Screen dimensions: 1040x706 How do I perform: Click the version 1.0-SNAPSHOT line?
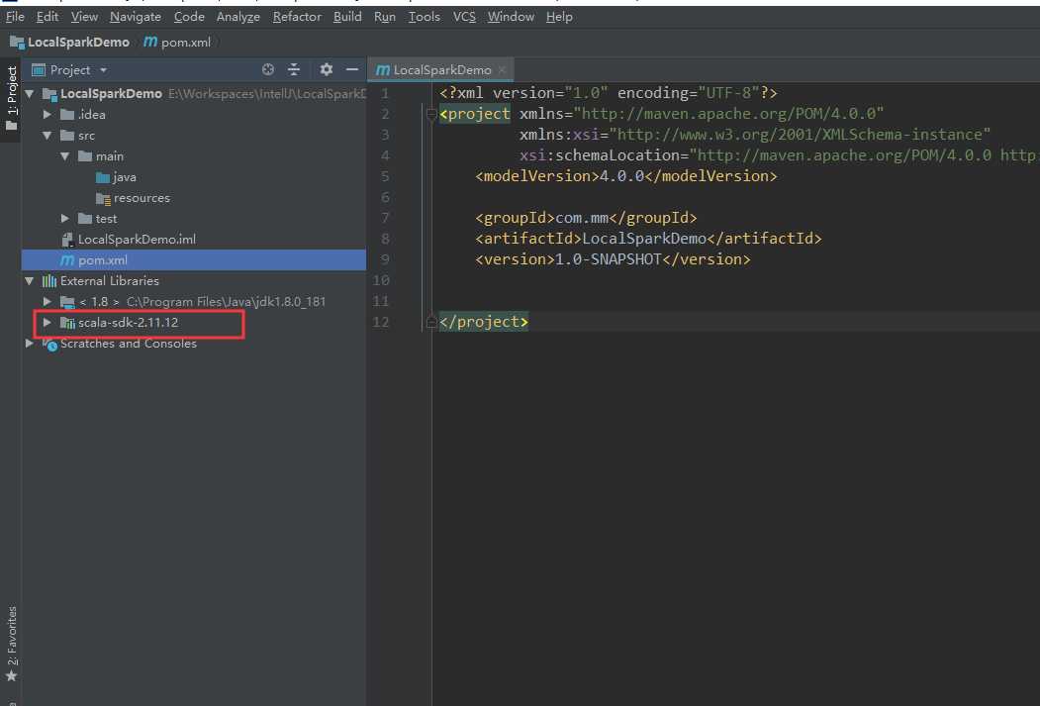[613, 259]
